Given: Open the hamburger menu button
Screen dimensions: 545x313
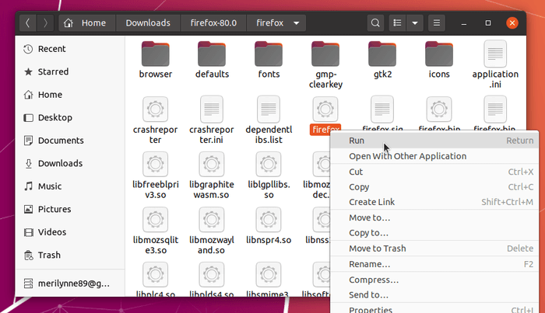Looking at the screenshot, I should point(437,23).
